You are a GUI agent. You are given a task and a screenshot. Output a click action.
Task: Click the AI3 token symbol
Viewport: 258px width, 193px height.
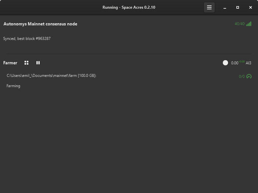(248, 63)
